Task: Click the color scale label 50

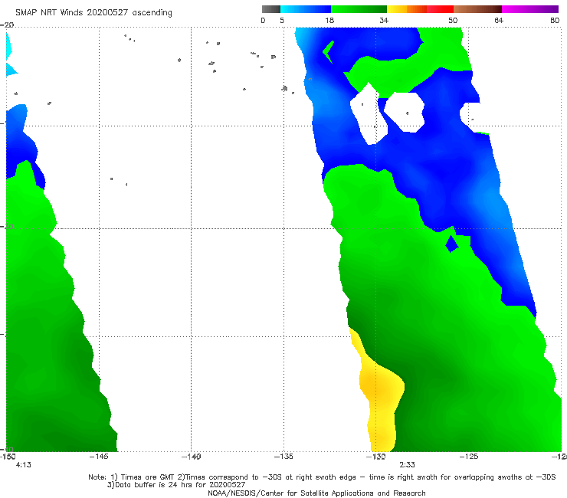Action: tap(453, 20)
